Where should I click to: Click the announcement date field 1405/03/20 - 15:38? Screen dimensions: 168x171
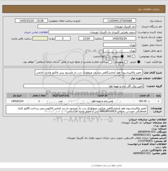(31, 21)
